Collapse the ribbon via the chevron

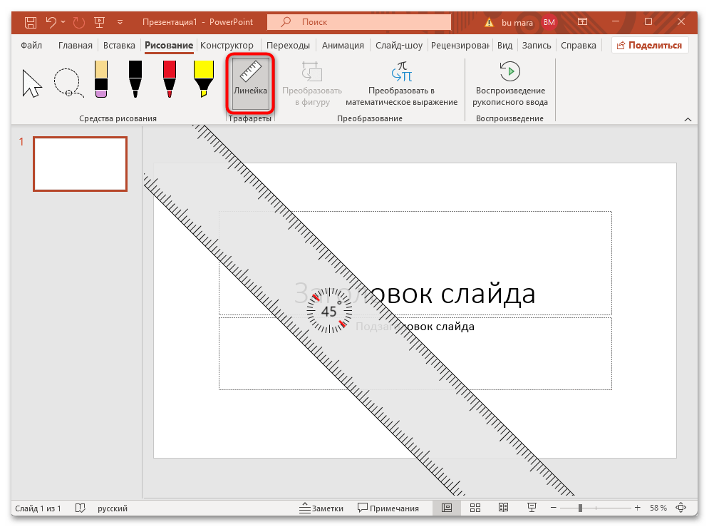point(687,119)
